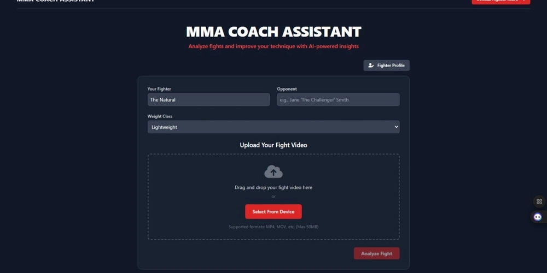Open the Fighter Profile panel

(x=387, y=66)
